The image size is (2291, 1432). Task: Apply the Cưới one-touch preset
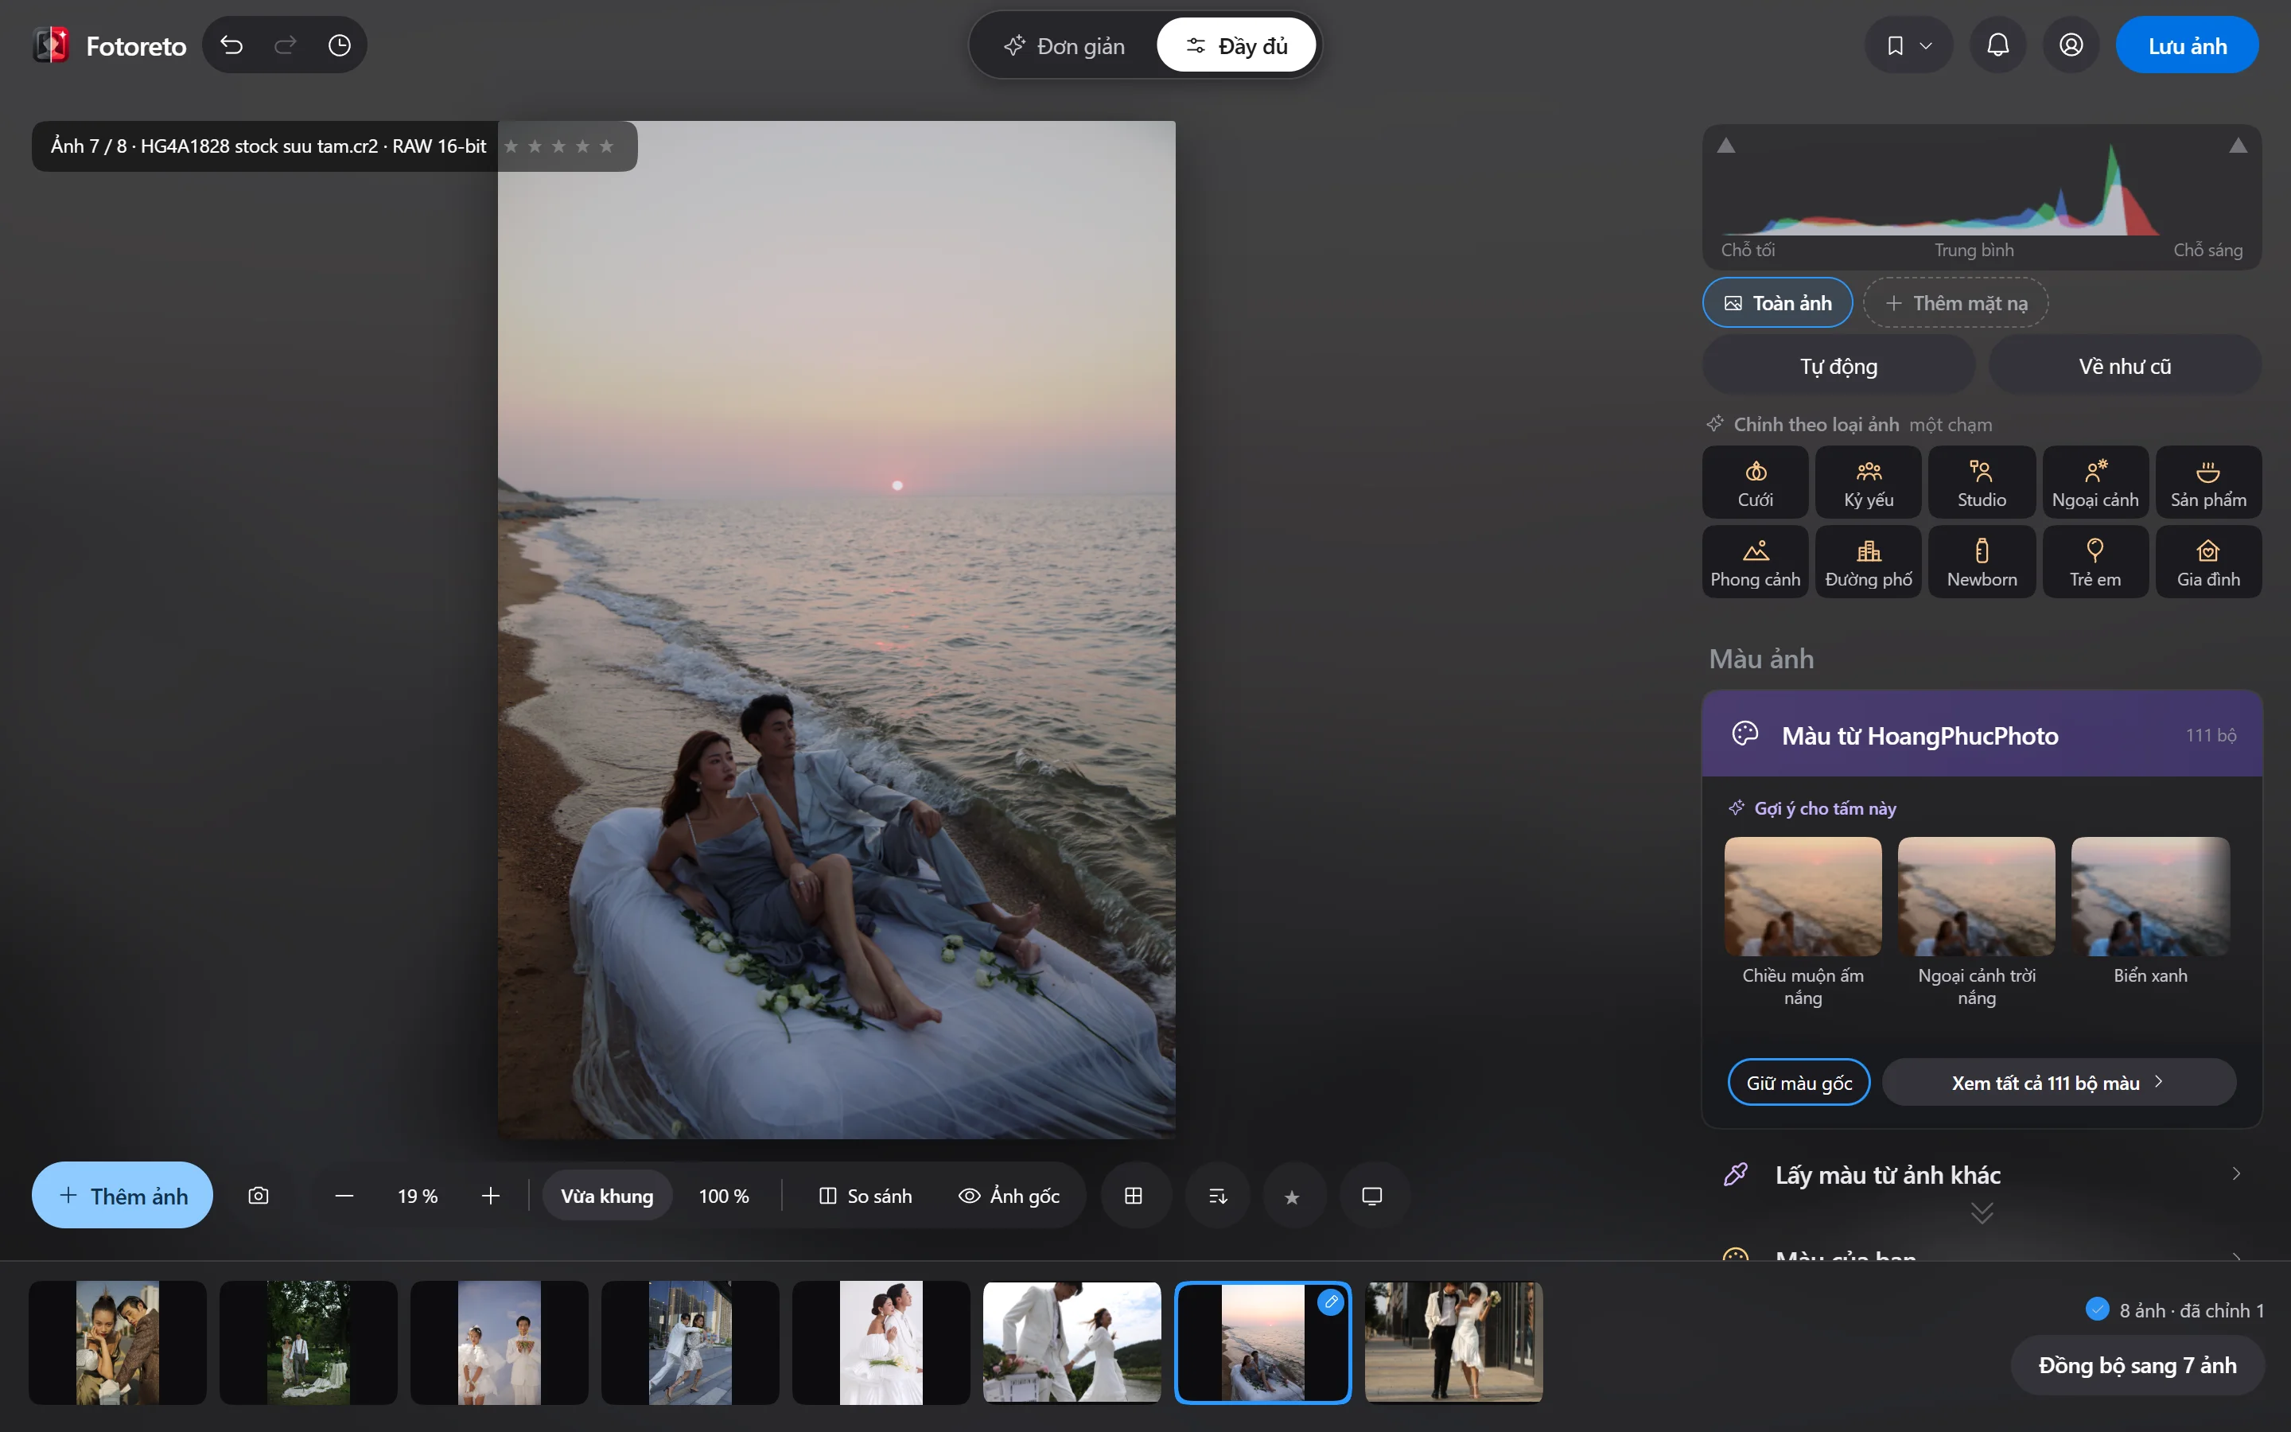pyautogui.click(x=1755, y=483)
